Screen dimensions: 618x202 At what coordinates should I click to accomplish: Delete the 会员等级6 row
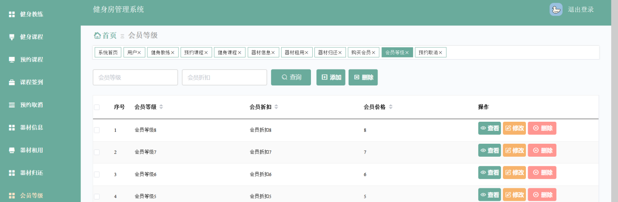click(x=542, y=173)
